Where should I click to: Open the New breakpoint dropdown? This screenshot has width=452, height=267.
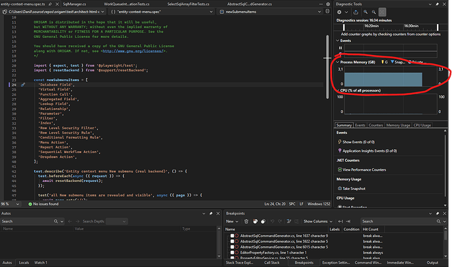[232, 221]
